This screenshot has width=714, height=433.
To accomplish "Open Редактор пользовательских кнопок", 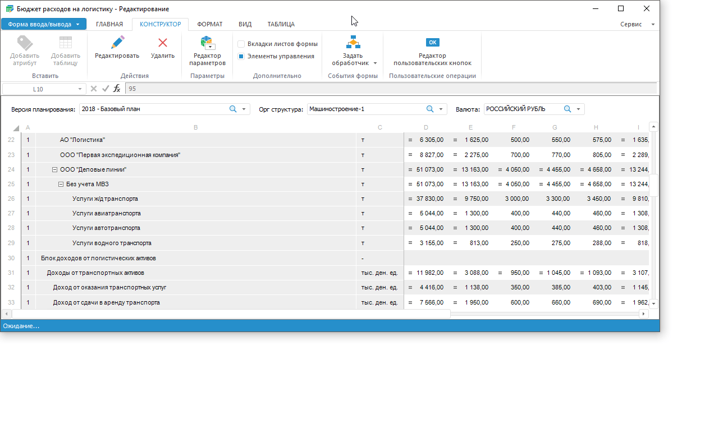I will pos(432,43).
